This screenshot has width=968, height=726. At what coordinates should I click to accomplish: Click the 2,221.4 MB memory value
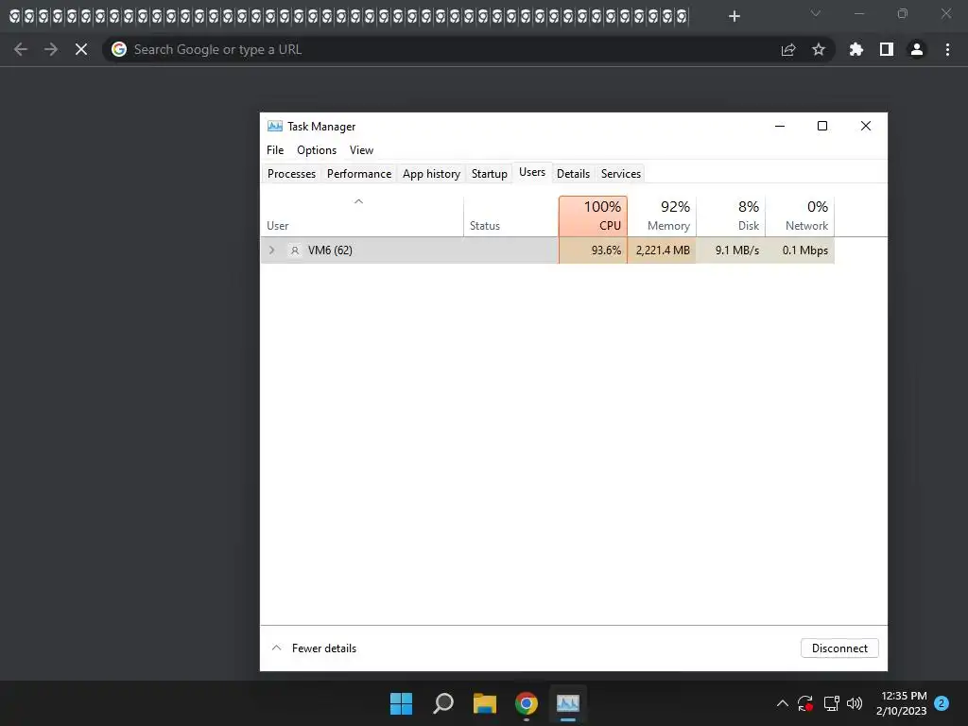pos(663,250)
